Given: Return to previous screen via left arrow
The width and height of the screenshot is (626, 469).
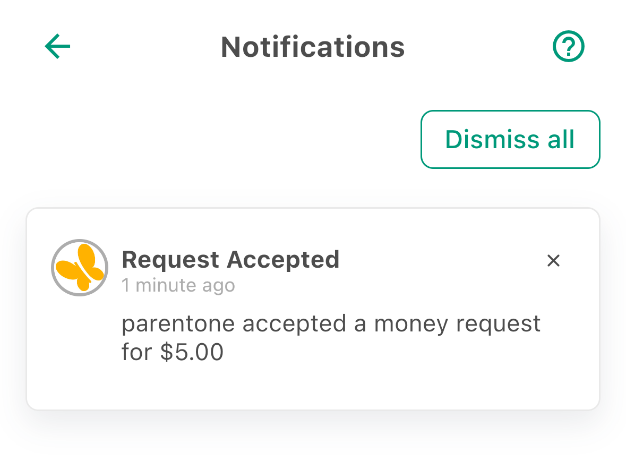Looking at the screenshot, I should click(x=57, y=46).
